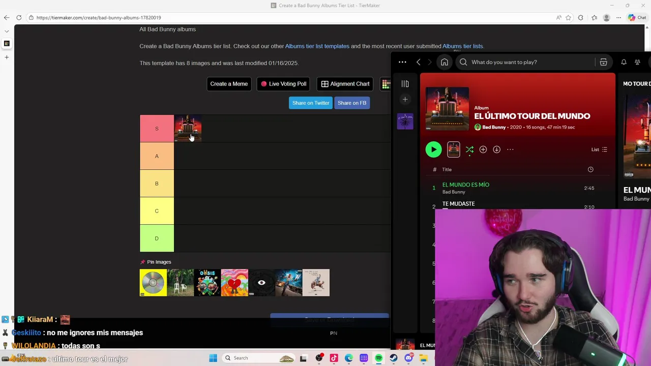Viewport: 651px width, 366px height.
Task: Focus the 'What do you want to play?' search field
Action: click(526, 62)
